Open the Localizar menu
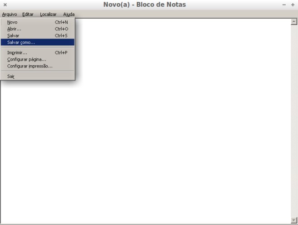 48,14
